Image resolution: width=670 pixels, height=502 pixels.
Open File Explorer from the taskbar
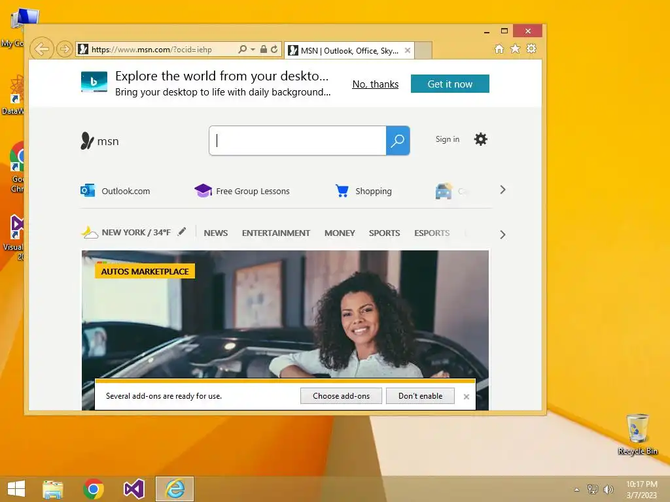tap(53, 489)
